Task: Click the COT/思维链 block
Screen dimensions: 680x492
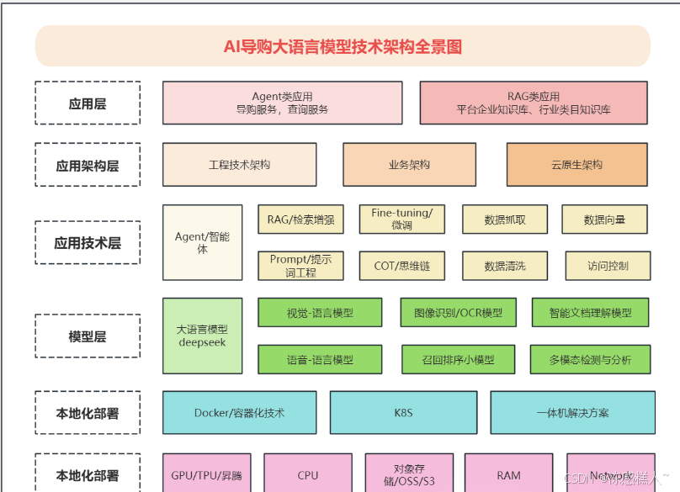Action: [403, 265]
